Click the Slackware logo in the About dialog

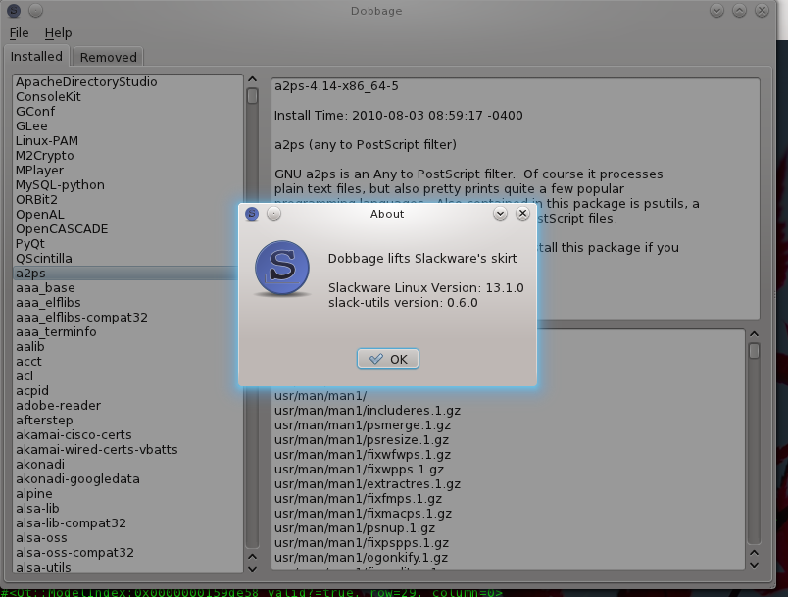click(282, 268)
